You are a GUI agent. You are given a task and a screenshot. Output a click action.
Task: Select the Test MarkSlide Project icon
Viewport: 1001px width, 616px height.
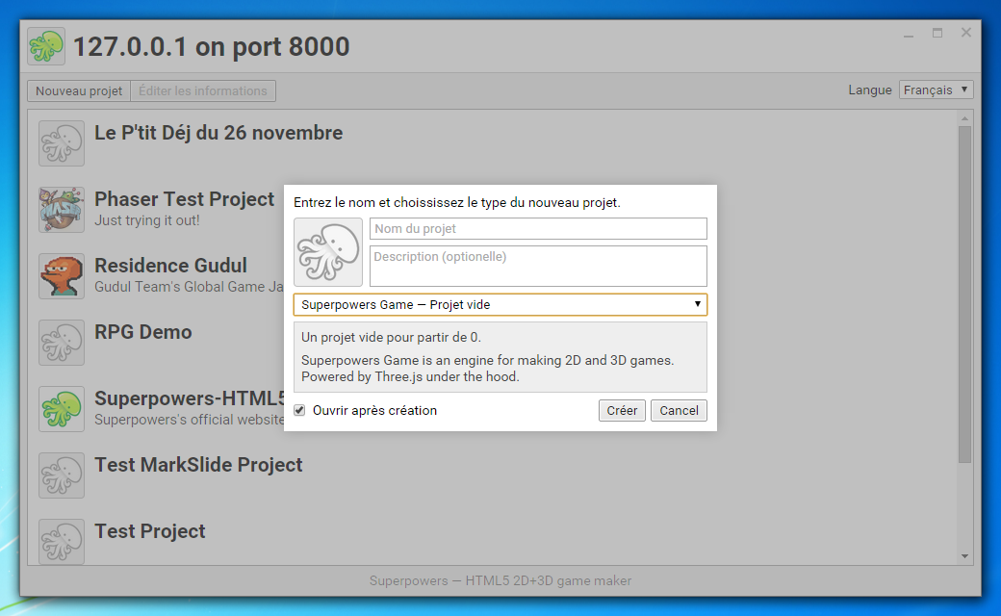[62, 475]
